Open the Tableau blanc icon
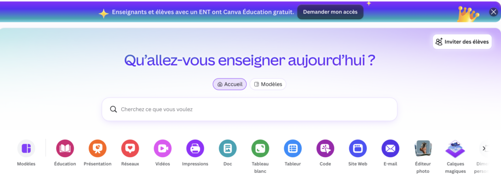The height and width of the screenshot is (182, 501). coord(260,148)
